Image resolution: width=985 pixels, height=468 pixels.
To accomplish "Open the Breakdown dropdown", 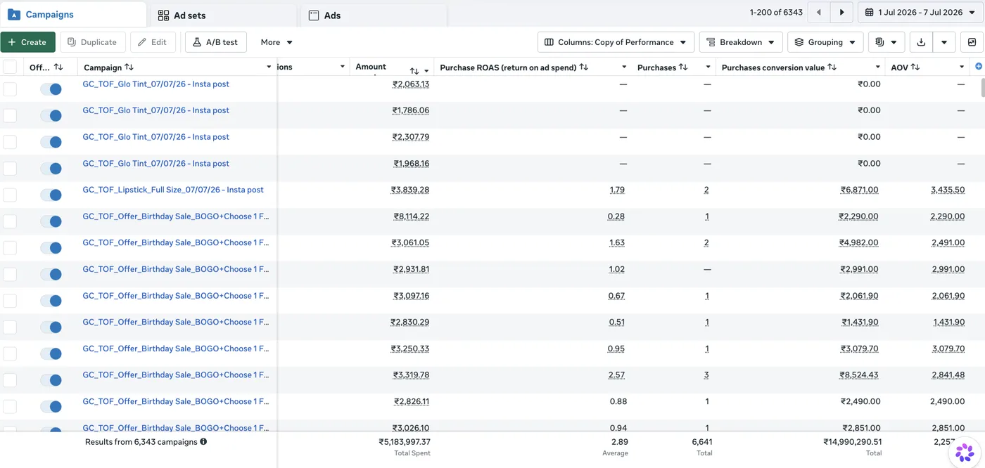I will [741, 42].
